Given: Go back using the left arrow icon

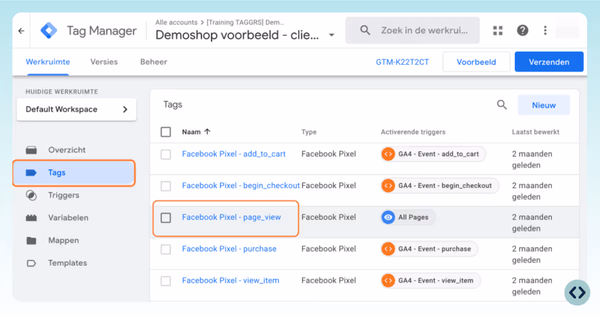Looking at the screenshot, I should pos(21,31).
